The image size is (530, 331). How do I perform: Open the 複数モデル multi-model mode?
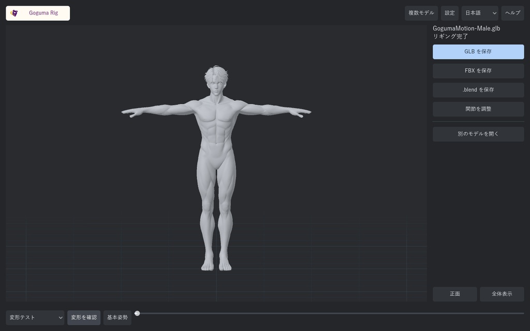click(421, 13)
